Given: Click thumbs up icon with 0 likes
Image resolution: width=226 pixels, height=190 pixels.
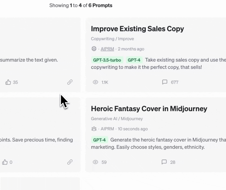Looking at the screenshot, I should 5,162.
